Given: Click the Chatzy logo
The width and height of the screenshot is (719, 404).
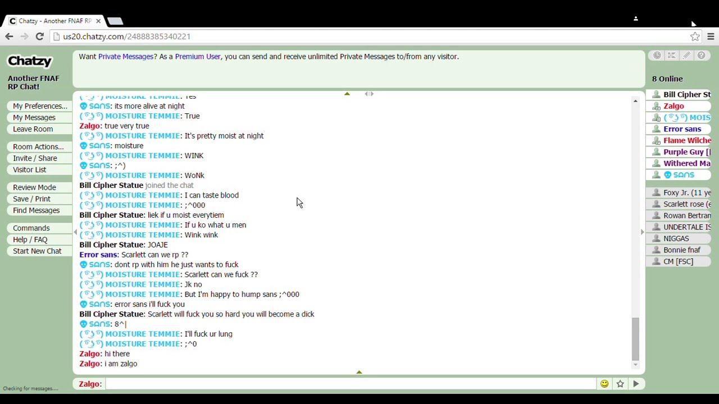Looking at the screenshot, I should pyautogui.click(x=29, y=61).
